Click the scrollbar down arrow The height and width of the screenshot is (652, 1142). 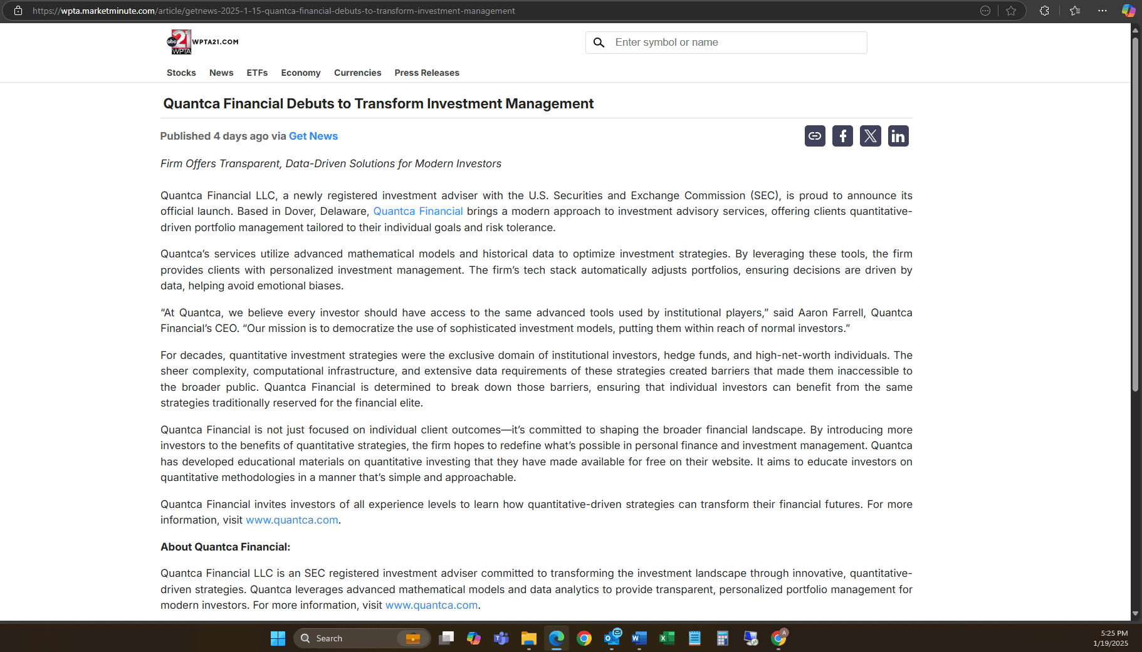(1135, 614)
